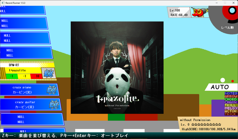
Task: Click the EX badge on crazy piano
Action: (52, 90)
